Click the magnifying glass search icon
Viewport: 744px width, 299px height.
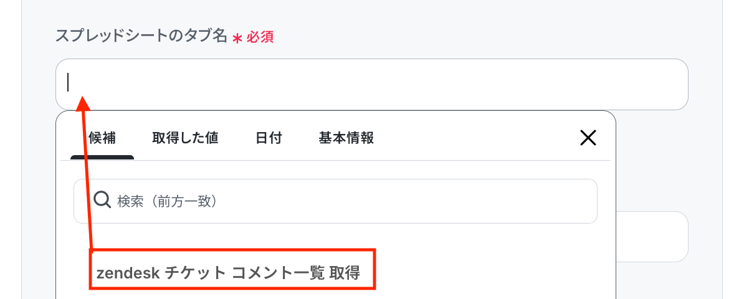point(102,201)
